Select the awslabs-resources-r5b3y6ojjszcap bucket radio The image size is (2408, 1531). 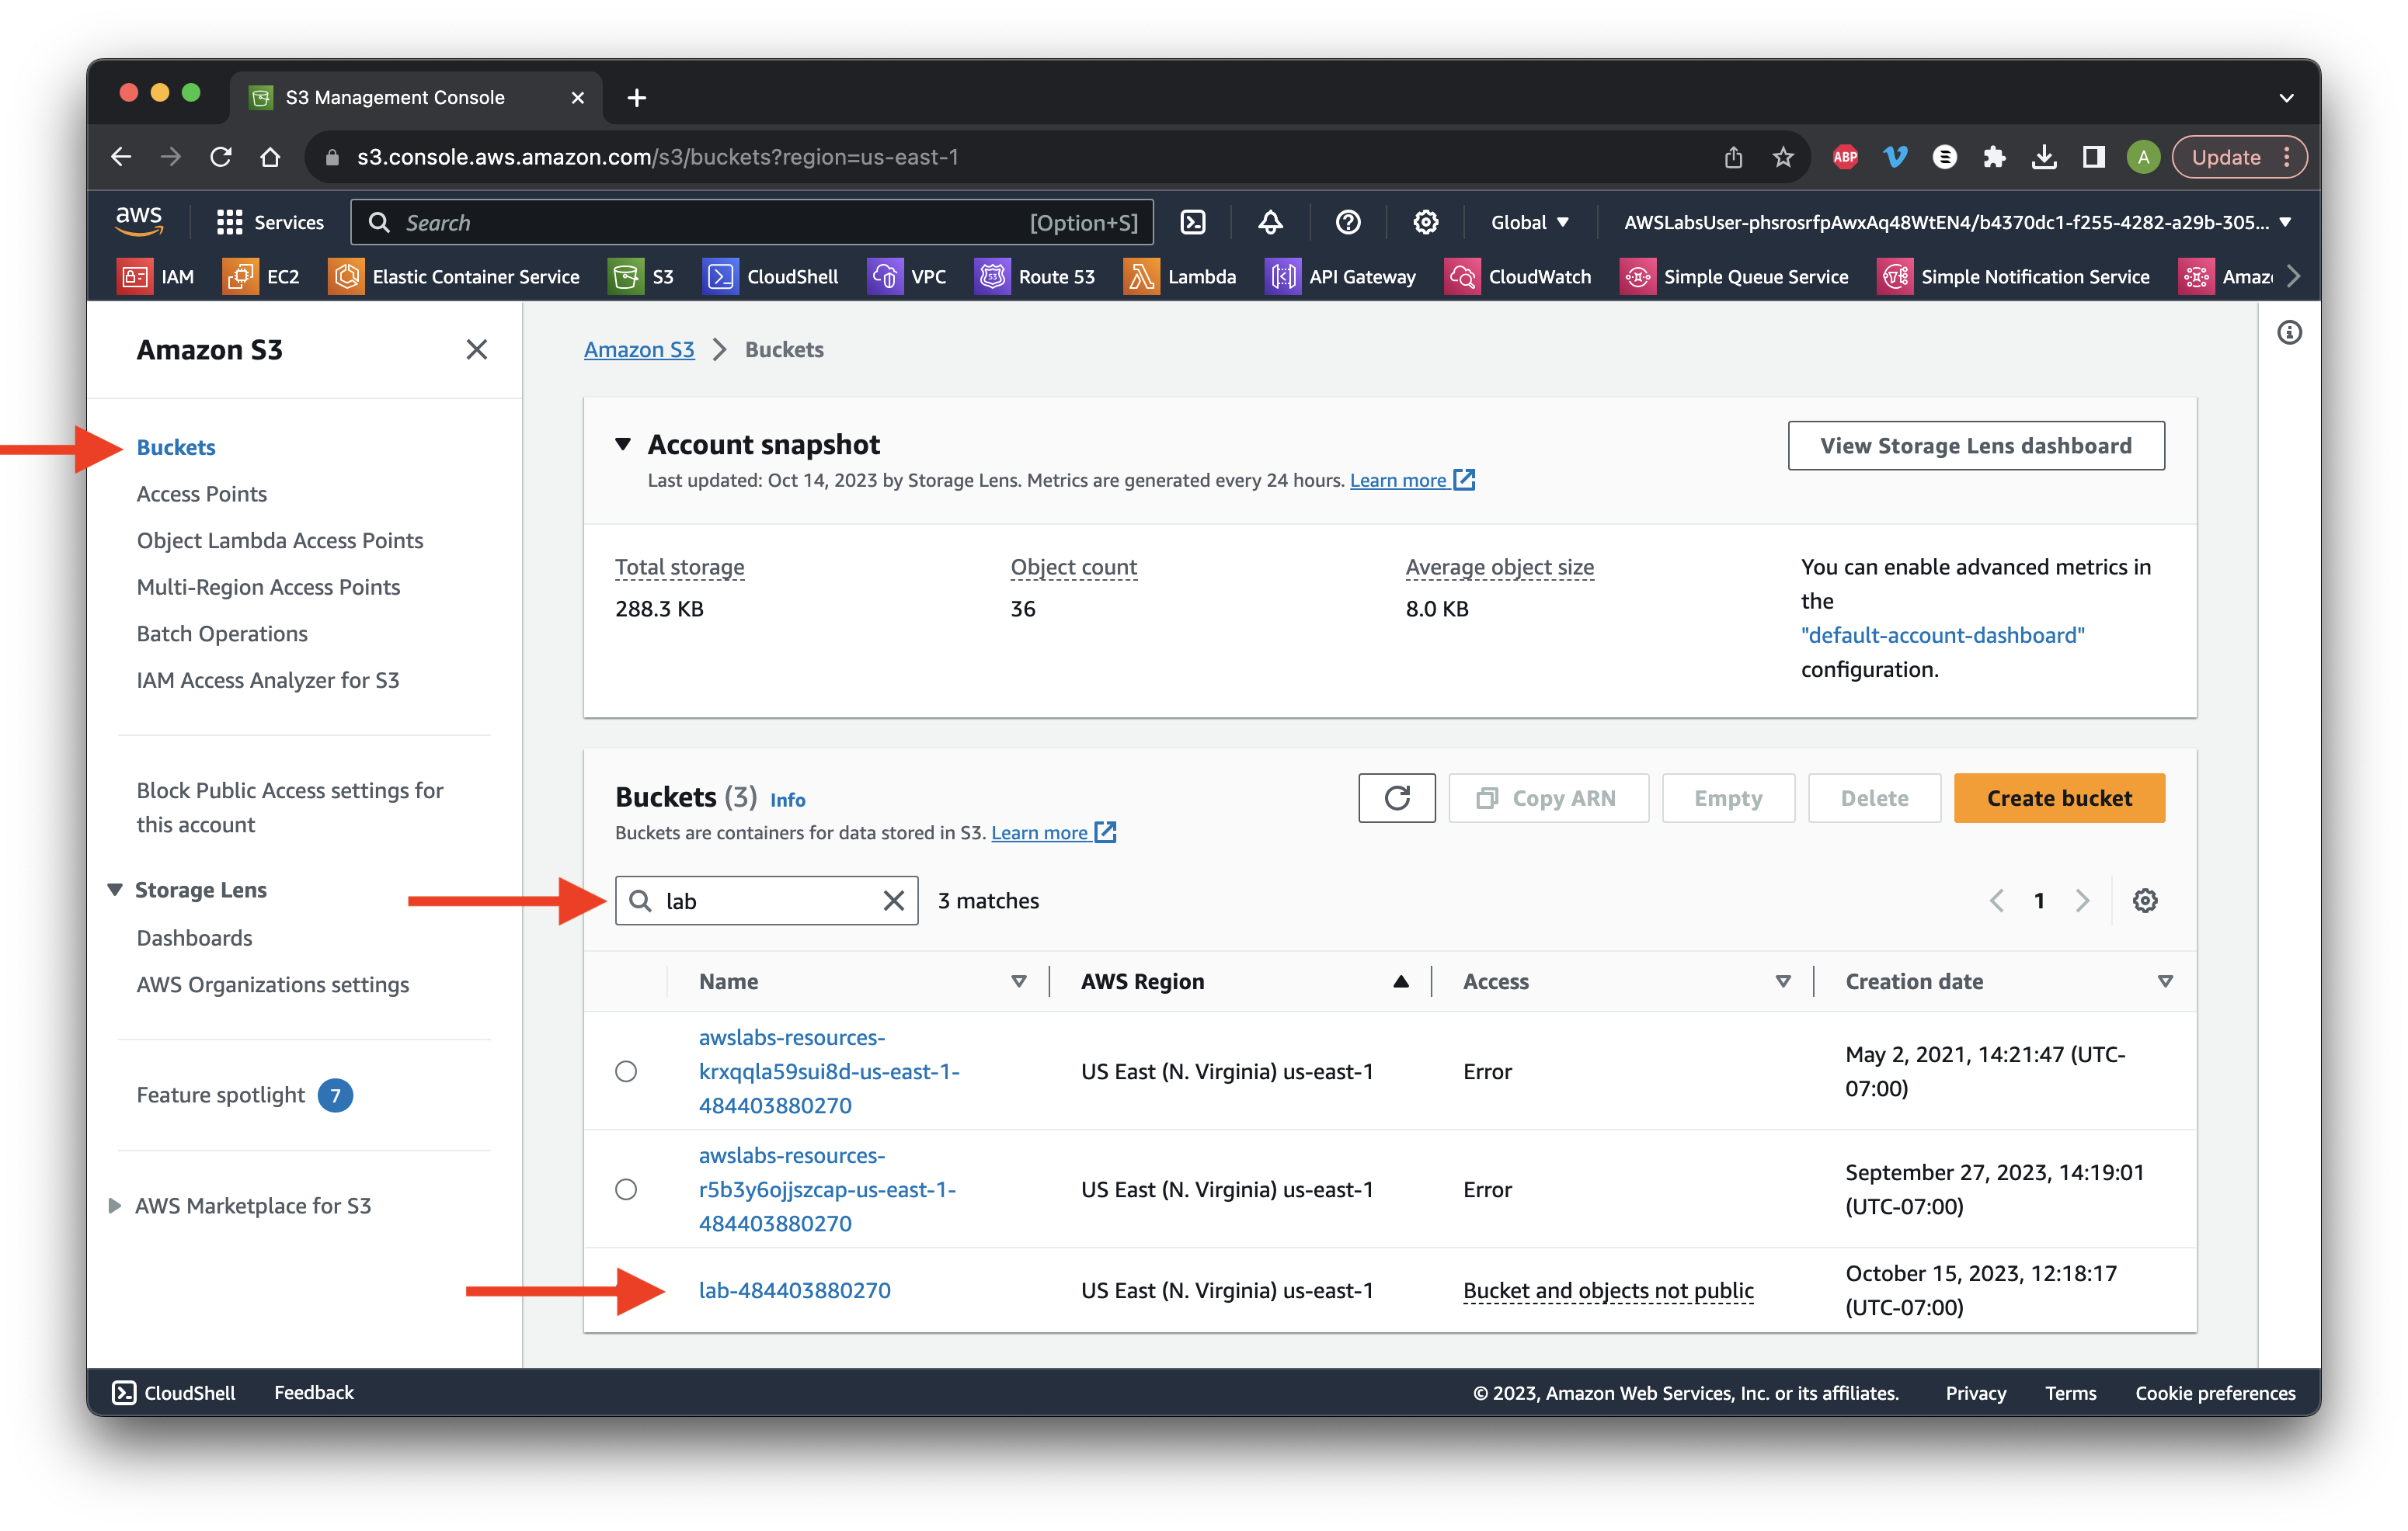tap(626, 1189)
